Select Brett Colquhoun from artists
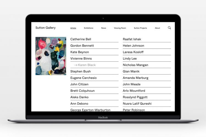Image resolution: width=206 pixels, height=137 pixels. (x=82, y=91)
